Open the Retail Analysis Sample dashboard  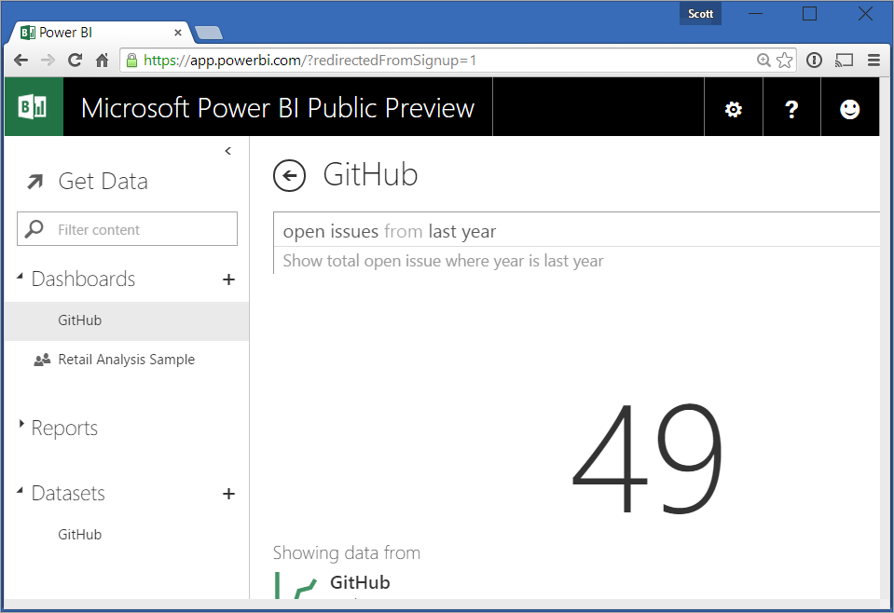coord(126,360)
